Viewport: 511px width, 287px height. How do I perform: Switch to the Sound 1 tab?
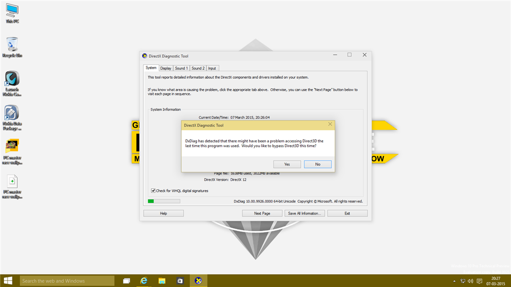(x=181, y=68)
